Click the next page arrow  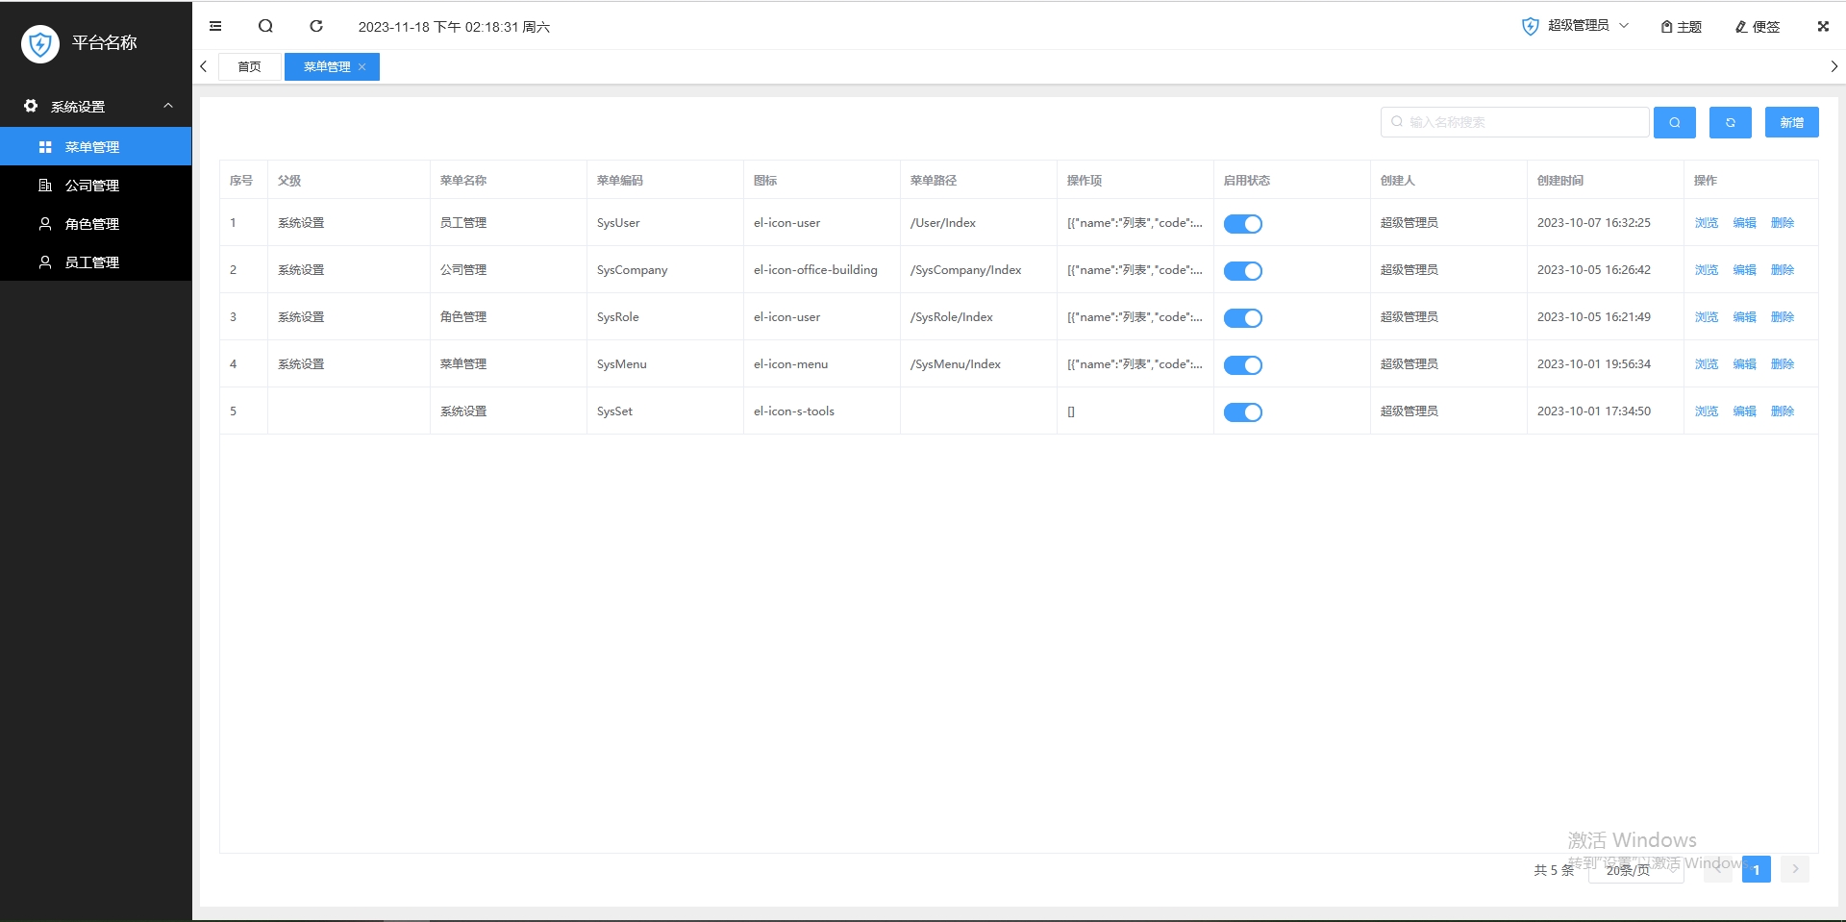(1795, 869)
